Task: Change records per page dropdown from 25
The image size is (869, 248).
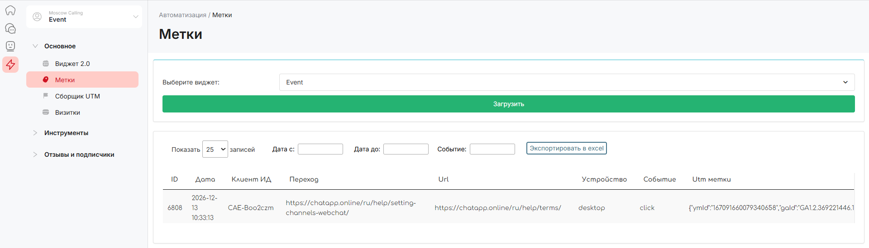Action: click(215, 149)
